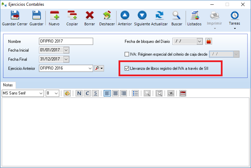This screenshot has width=251, height=168.
Task: Open the Fecha Inicial date picker dropdown
Action: 66,50
